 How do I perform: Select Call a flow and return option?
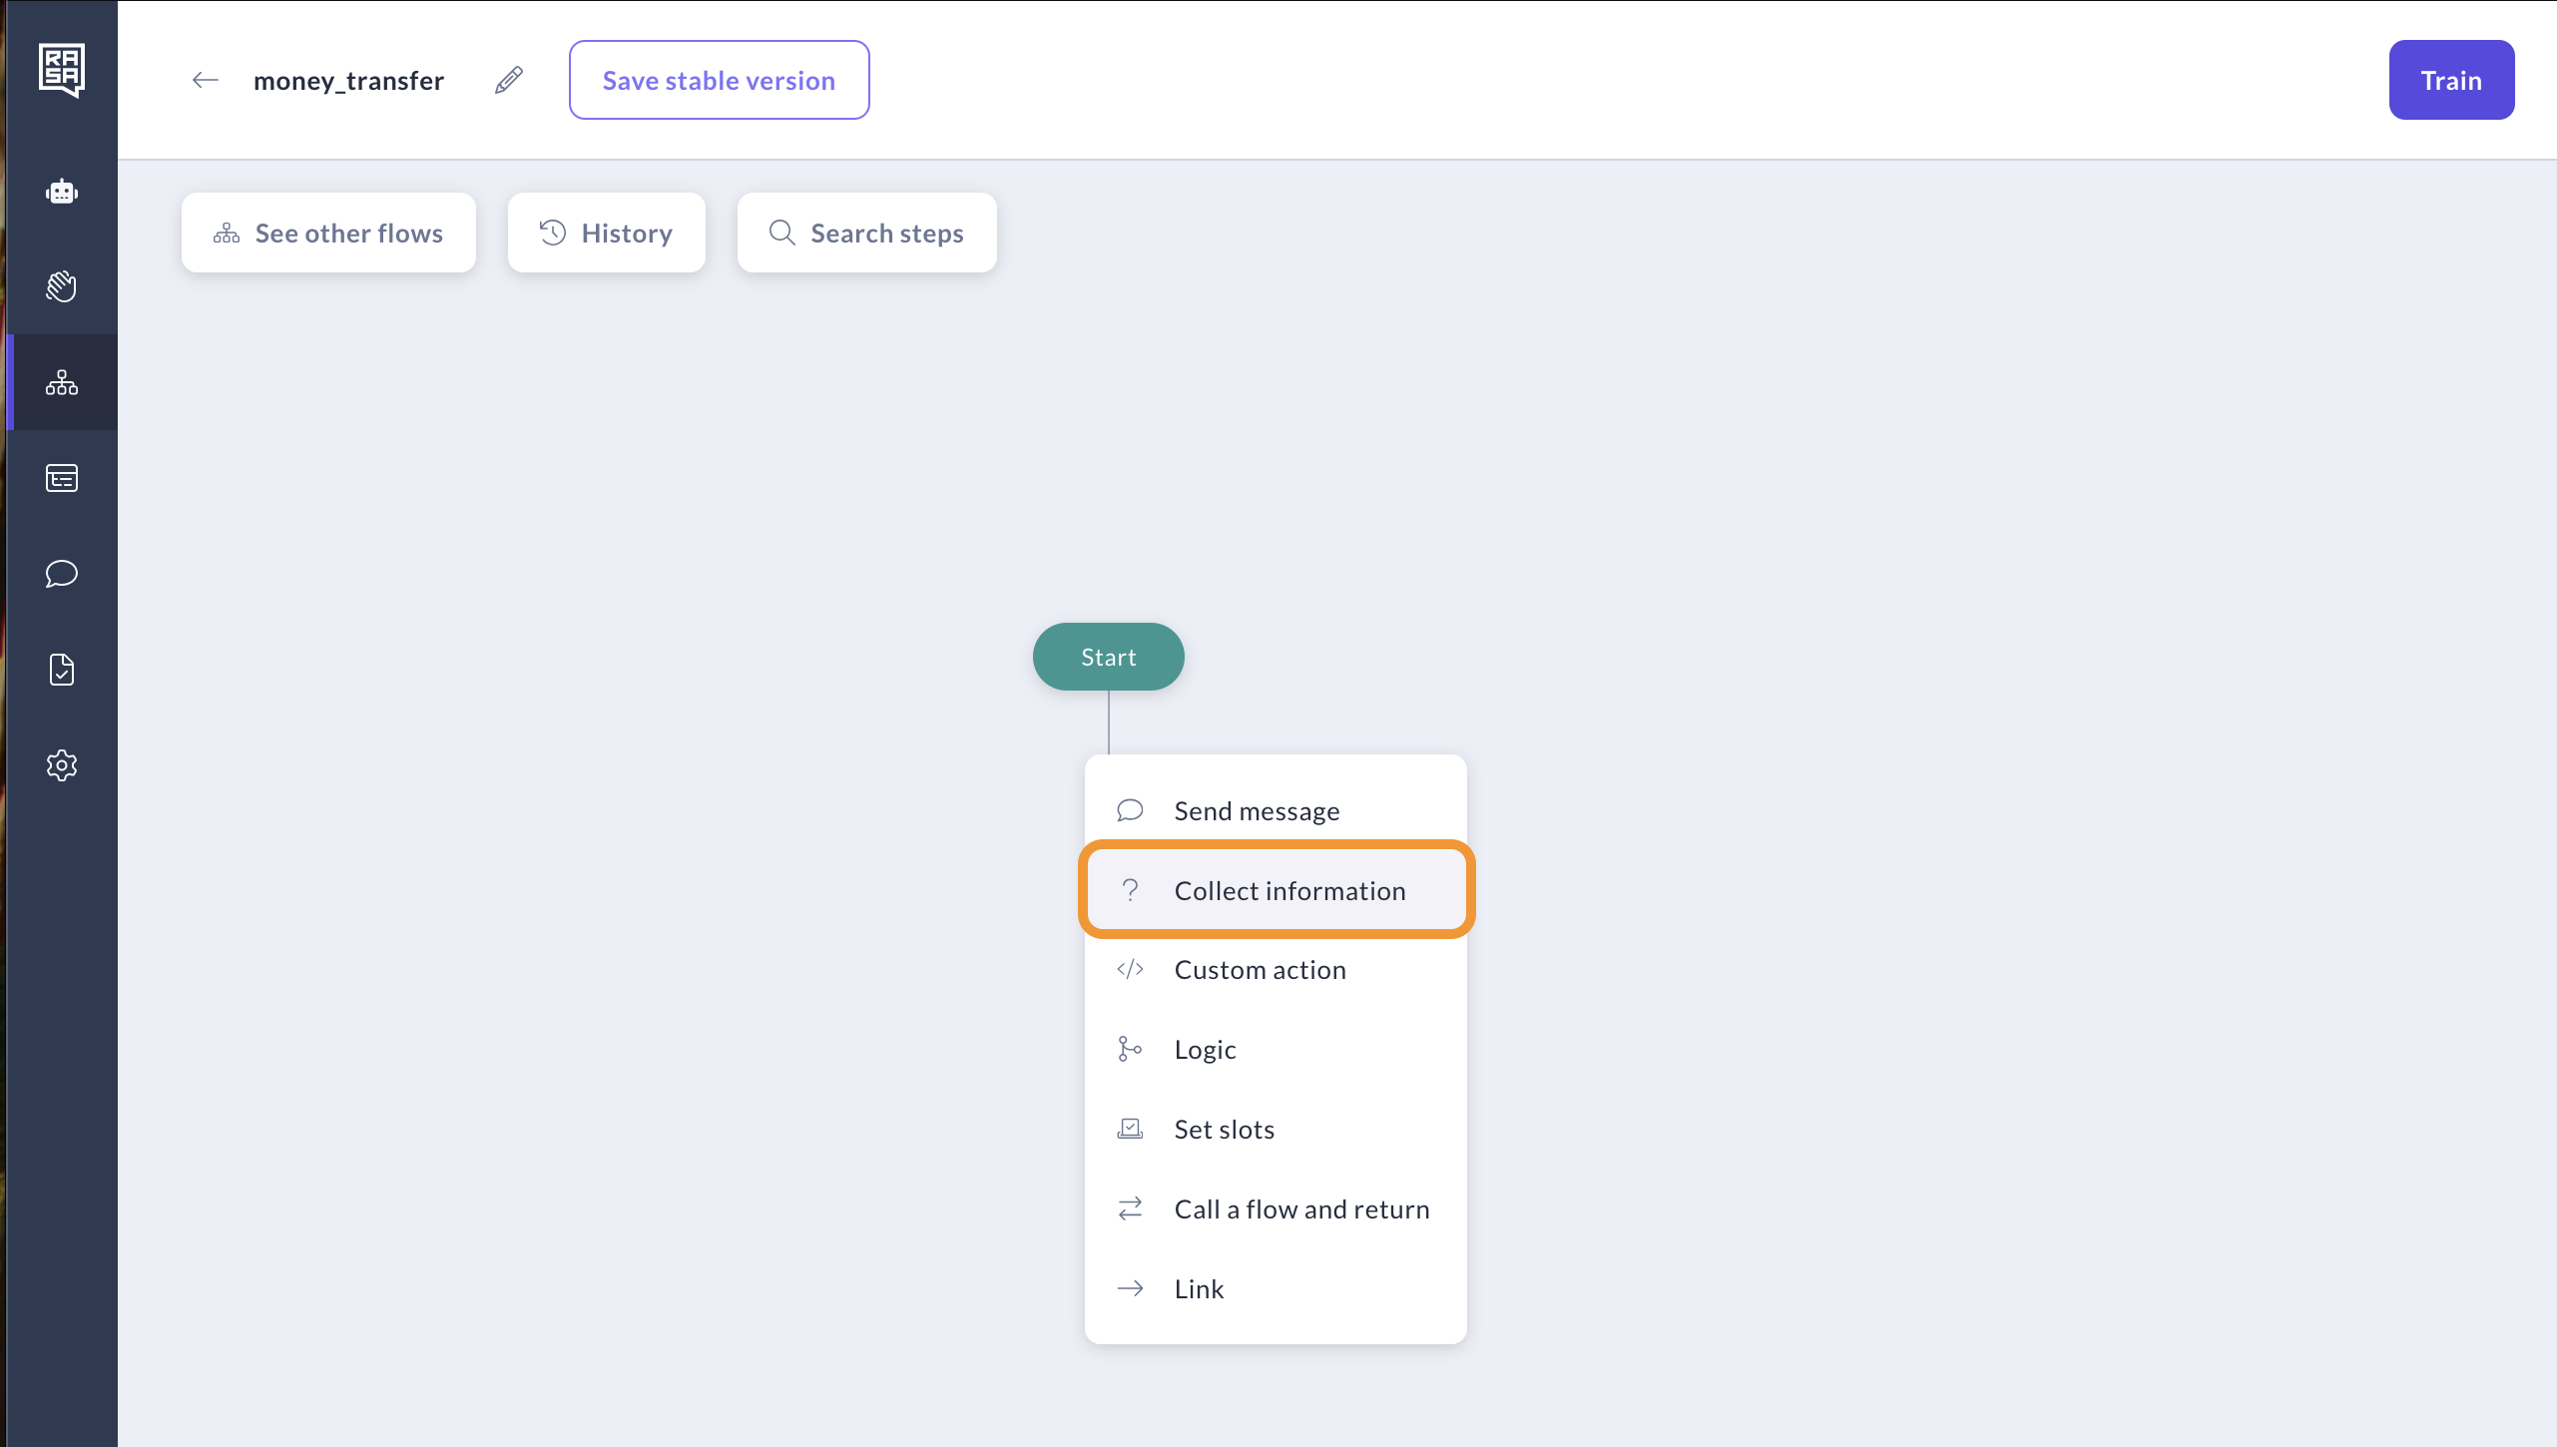(1300, 1208)
